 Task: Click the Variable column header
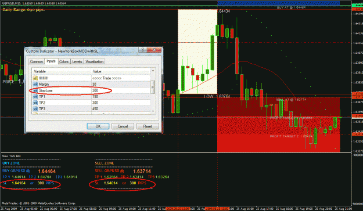pyautogui.click(x=62, y=71)
